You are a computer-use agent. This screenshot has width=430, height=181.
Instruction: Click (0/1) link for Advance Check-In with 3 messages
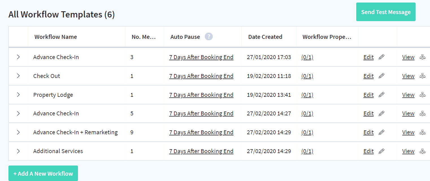coord(307,57)
